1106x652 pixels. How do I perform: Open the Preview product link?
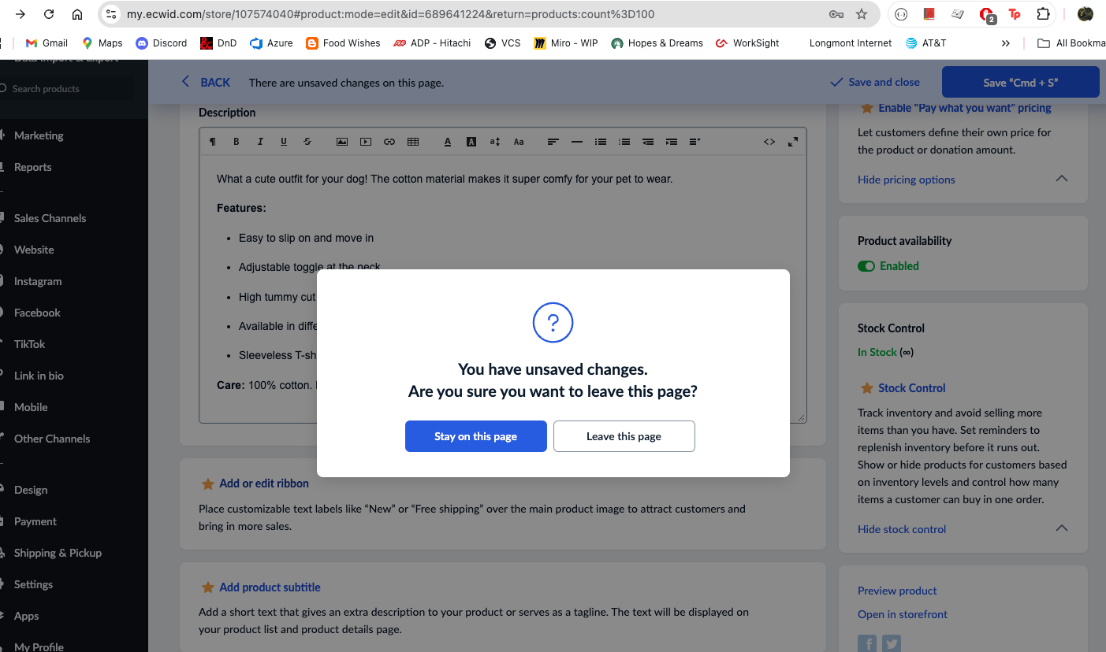point(897,591)
